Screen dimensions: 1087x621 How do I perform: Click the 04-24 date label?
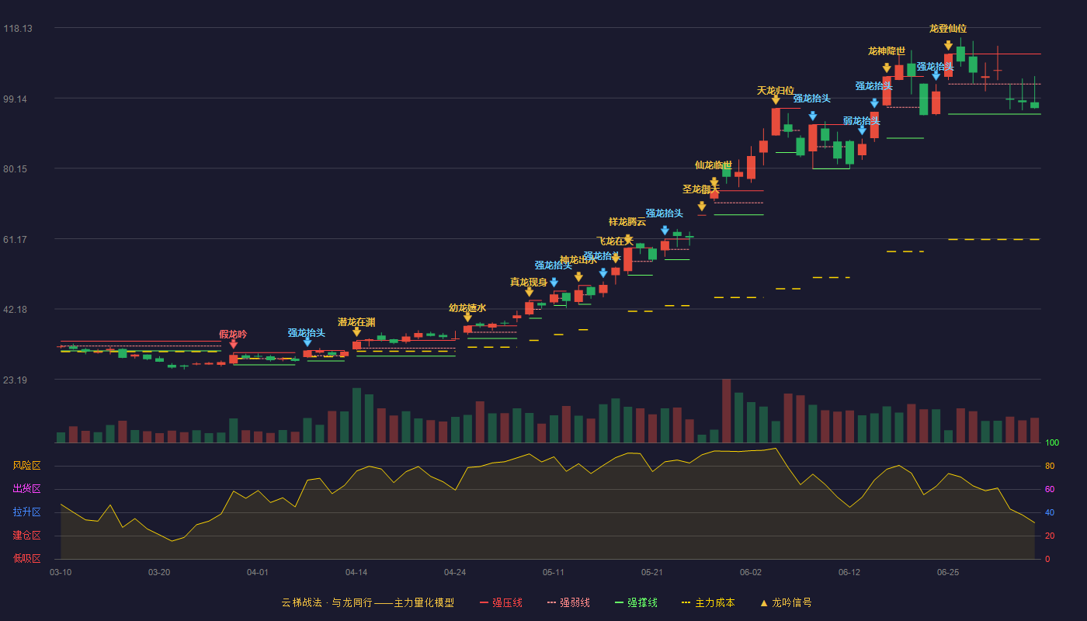[x=455, y=572]
